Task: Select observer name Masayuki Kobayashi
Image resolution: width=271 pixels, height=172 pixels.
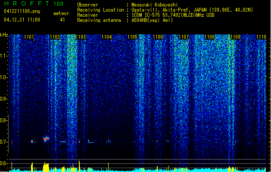Action: 155,5
